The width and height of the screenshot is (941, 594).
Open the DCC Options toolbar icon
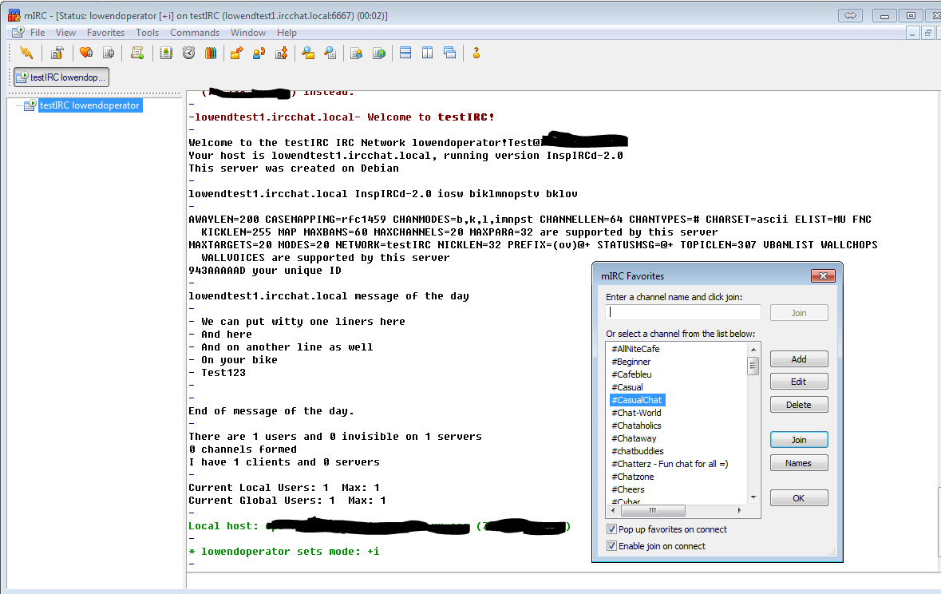coord(282,53)
